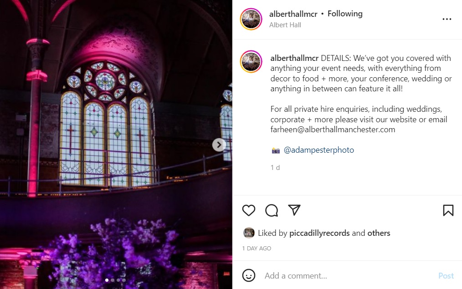Advance to next carousel photo with arrow
This screenshot has width=462, height=289.
pyautogui.click(x=219, y=144)
